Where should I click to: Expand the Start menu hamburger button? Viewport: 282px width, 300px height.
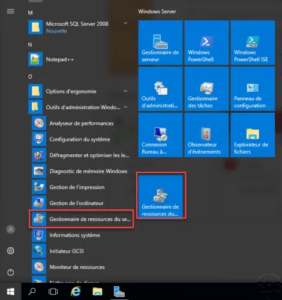click(x=11, y=11)
